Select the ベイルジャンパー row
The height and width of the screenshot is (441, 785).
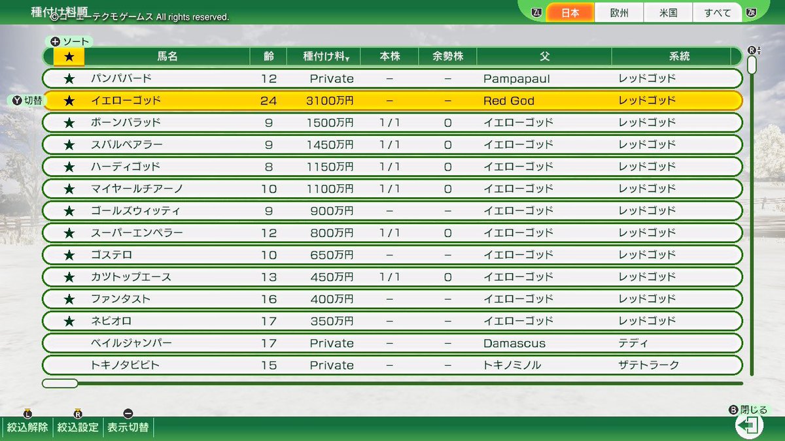pyautogui.click(x=392, y=343)
